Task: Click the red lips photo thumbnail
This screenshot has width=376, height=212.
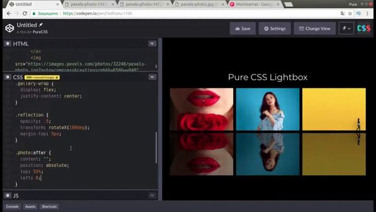Action: (x=202, y=110)
